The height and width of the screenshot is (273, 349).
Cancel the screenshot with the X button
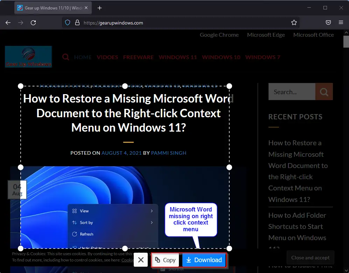point(141,260)
